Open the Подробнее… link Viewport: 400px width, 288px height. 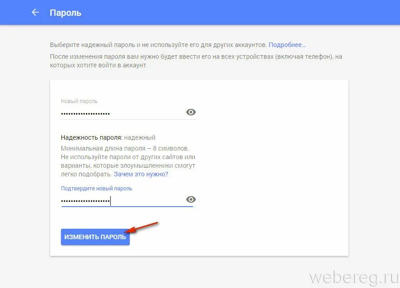coord(287,45)
